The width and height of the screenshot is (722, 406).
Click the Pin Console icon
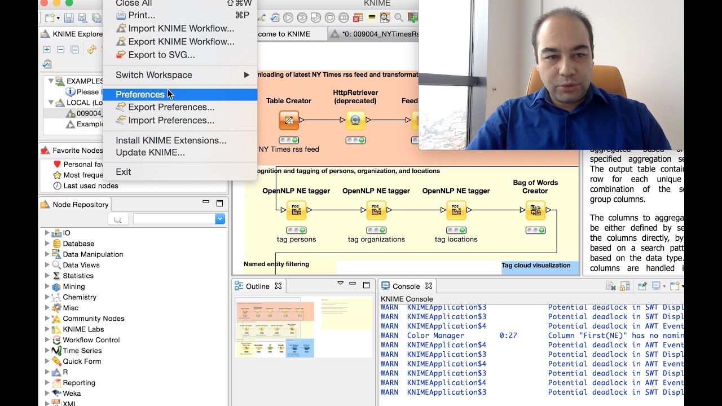[642, 286]
